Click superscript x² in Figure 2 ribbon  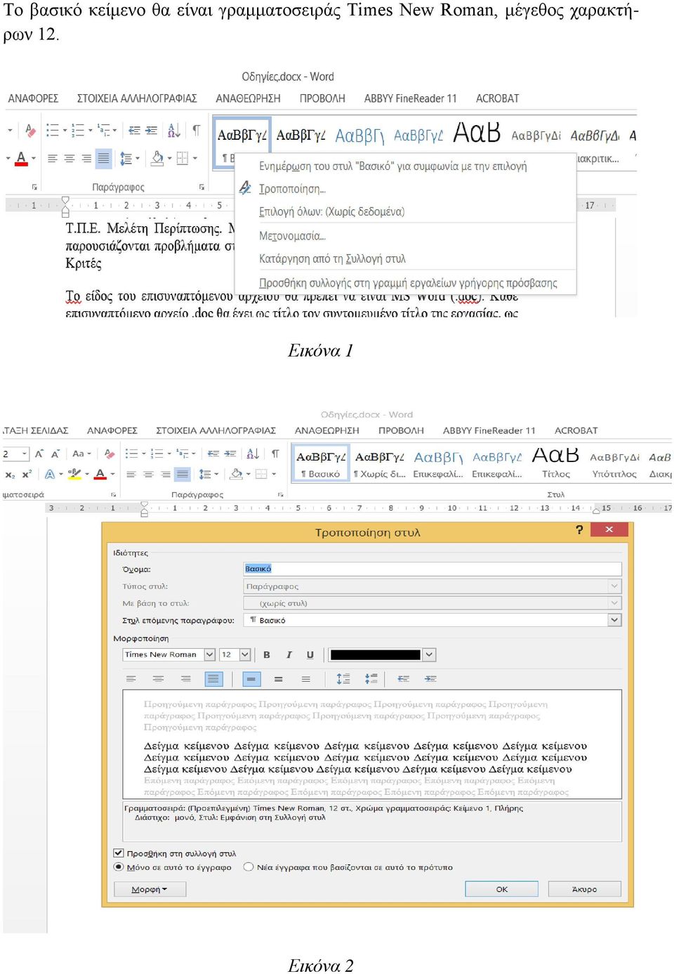pos(27,475)
